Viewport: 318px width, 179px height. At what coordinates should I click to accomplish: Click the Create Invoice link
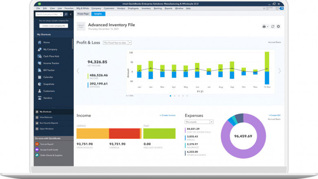coord(168,115)
